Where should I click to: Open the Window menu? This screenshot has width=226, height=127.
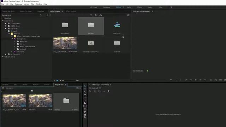(x=38, y=4)
